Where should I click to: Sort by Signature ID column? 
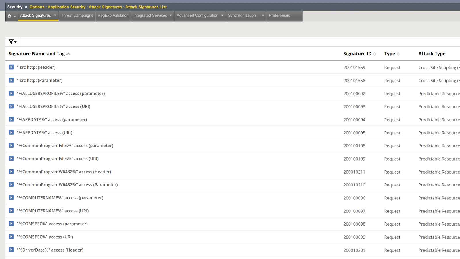point(360,54)
